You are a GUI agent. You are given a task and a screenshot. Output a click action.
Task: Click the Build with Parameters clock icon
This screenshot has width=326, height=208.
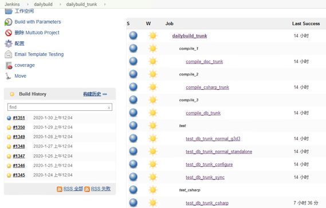9,22
